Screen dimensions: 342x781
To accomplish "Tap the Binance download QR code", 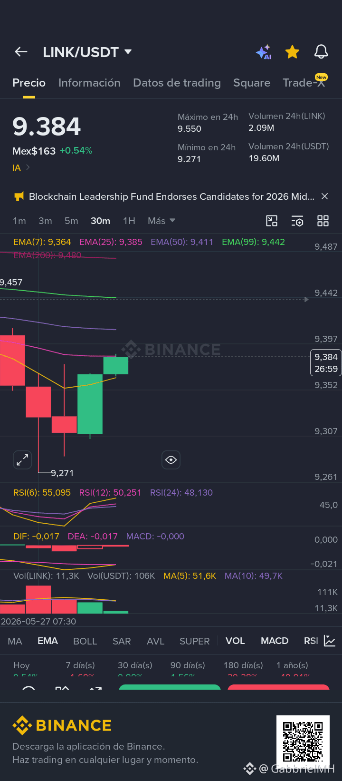I will 303,742.
